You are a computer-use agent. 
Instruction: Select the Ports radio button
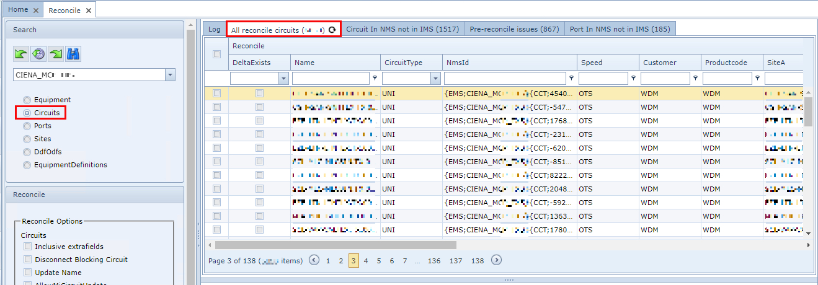27,126
